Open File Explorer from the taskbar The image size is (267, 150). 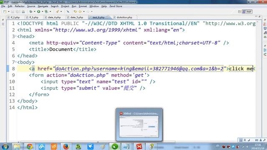tap(17, 146)
